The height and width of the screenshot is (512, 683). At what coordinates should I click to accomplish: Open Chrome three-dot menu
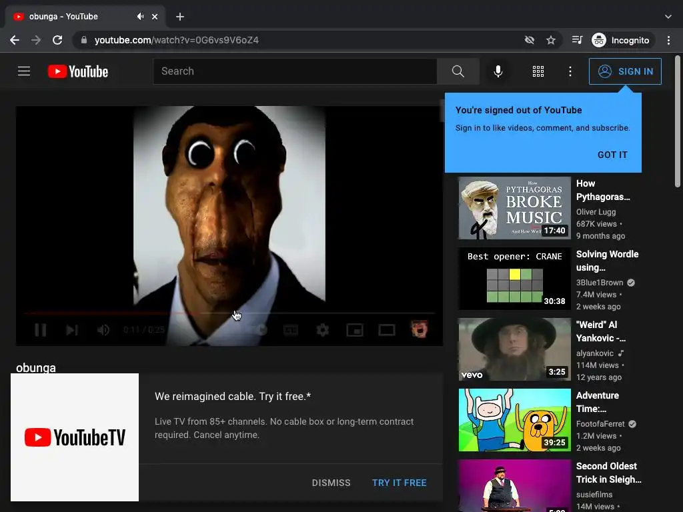pyautogui.click(x=668, y=40)
